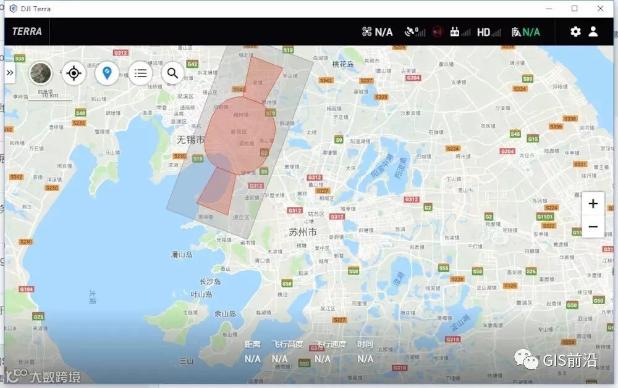Click the 叶山岛 island label
The width and height of the screenshot is (618, 388).
click(201, 294)
